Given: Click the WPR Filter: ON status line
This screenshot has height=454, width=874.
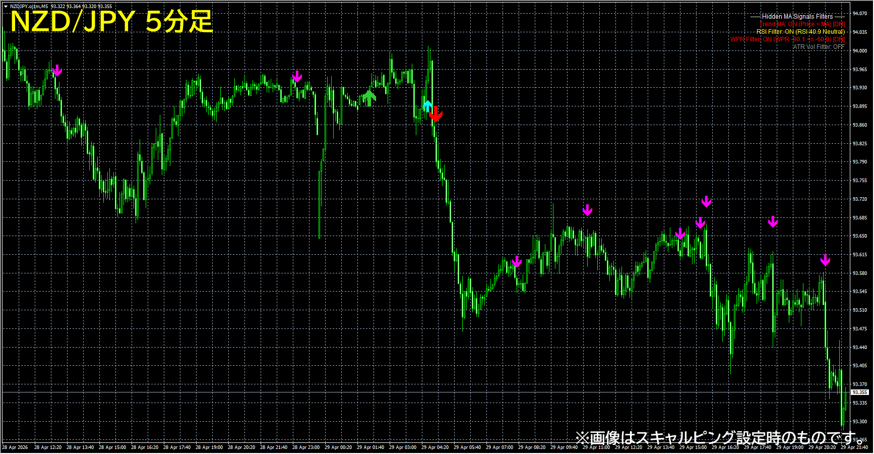Looking at the screenshot, I should 787,39.
